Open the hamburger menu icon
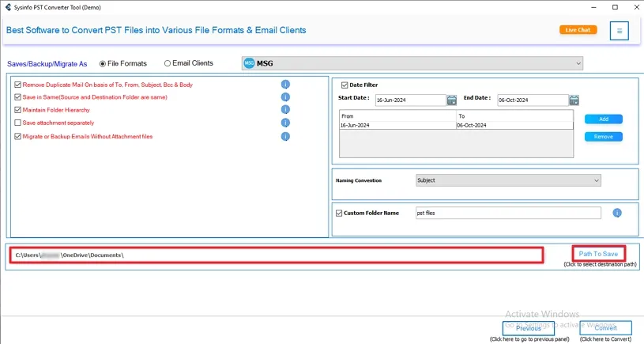 coord(619,31)
